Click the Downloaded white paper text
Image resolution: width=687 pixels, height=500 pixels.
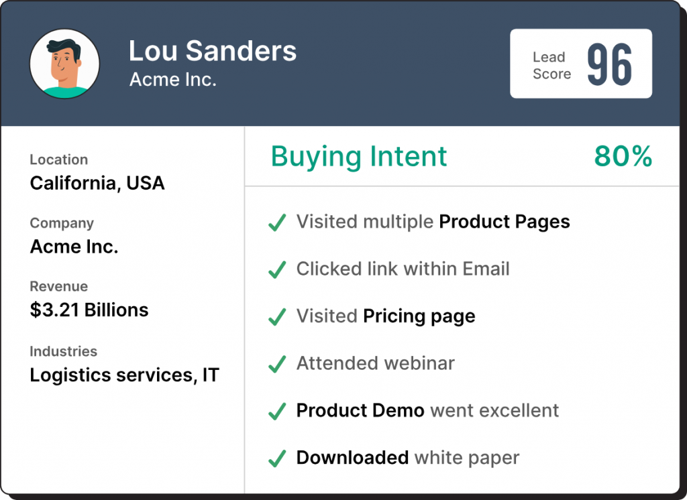point(408,458)
